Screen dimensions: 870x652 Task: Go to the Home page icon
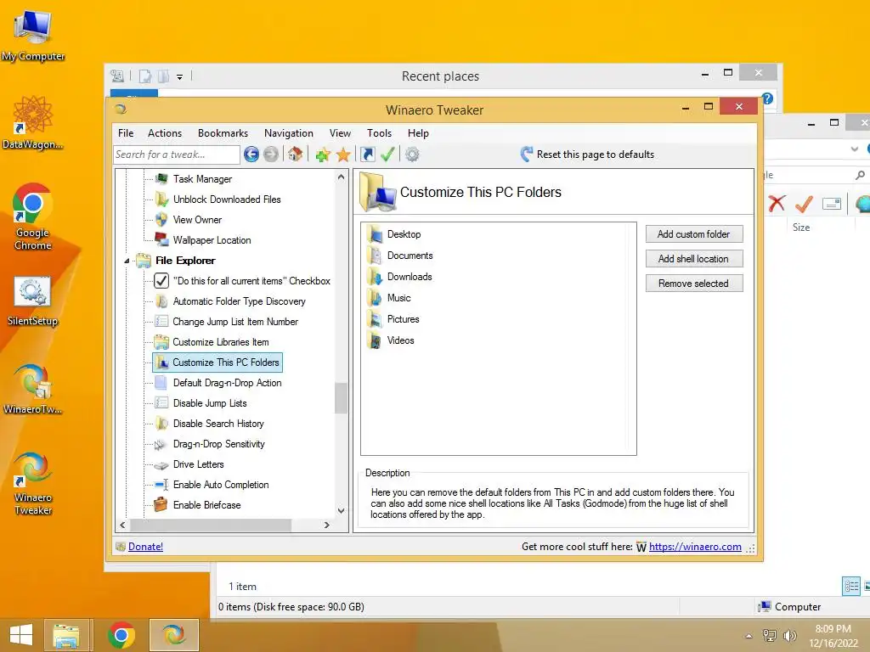295,155
